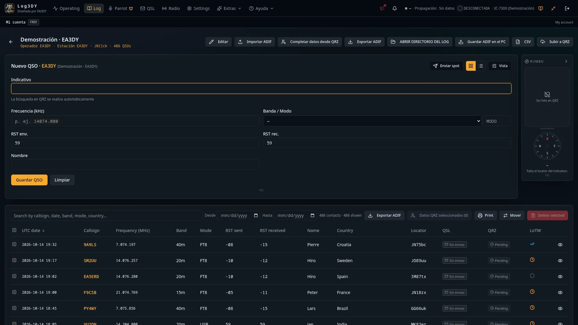Image resolution: width=578 pixels, height=325 pixels.
Task: Go back using the left arrow
Action: (11, 42)
